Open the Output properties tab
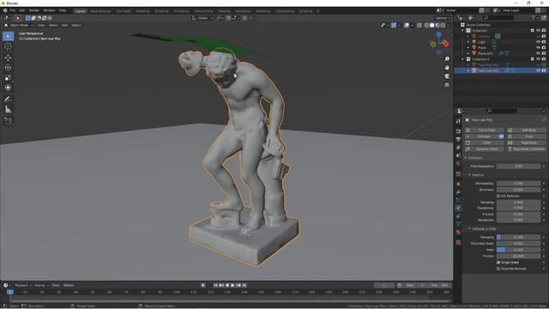Screen dimensions: 549x309 [458, 139]
